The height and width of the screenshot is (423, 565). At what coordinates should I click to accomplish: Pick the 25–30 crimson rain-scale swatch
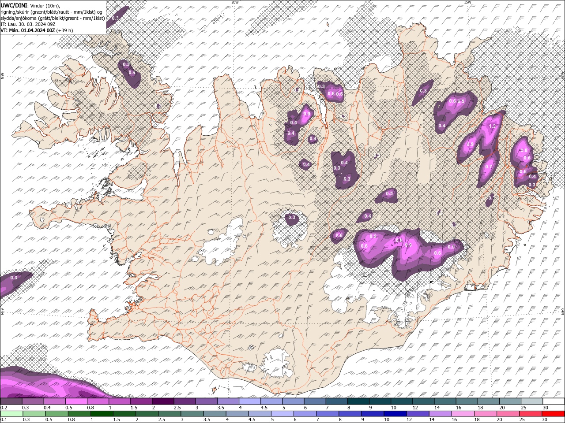click(531, 414)
